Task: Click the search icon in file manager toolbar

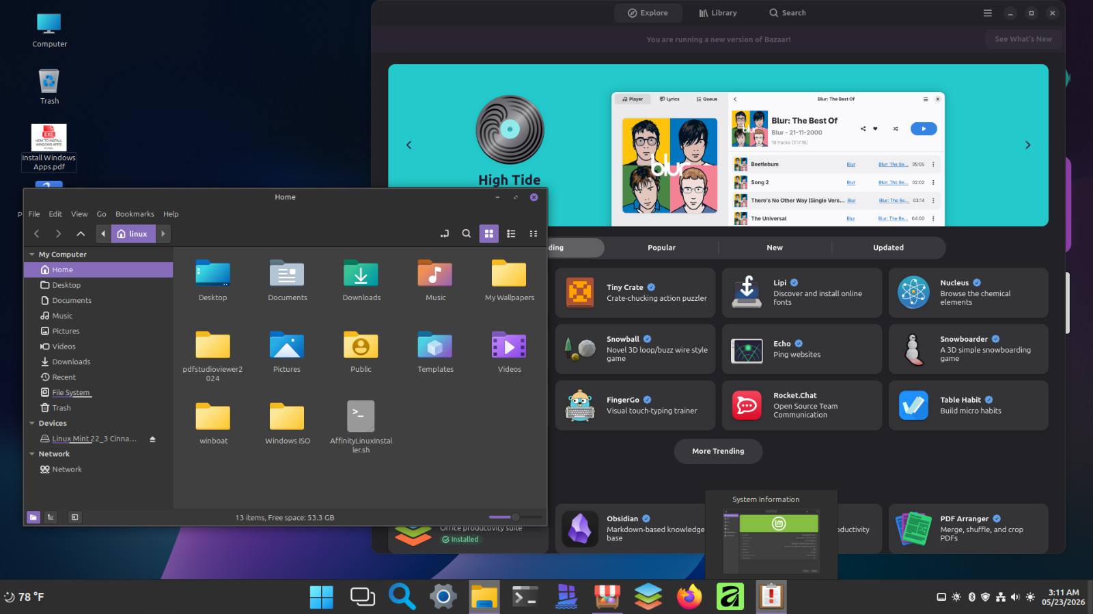Action: click(467, 233)
